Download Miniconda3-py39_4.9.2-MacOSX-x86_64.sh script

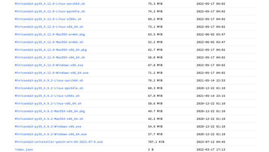49,119
